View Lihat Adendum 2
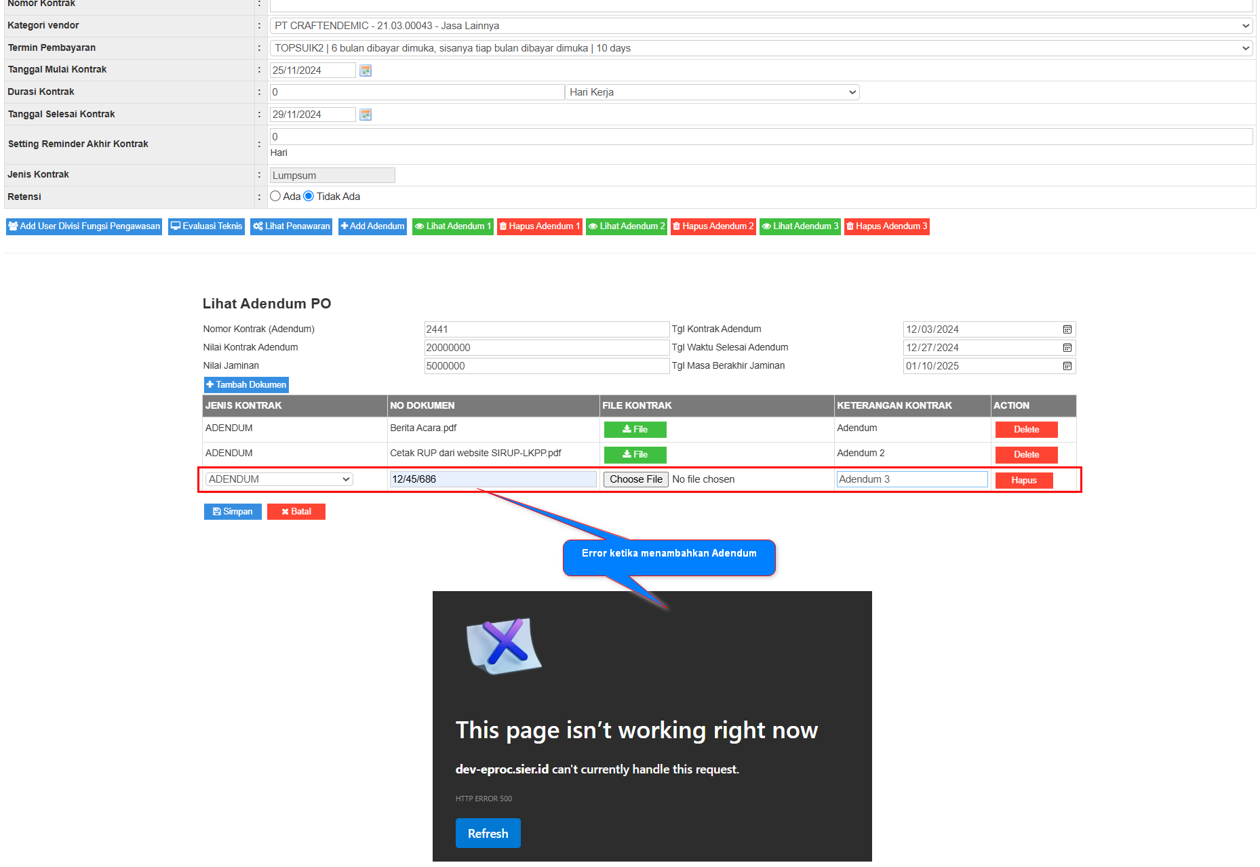 pyautogui.click(x=627, y=226)
